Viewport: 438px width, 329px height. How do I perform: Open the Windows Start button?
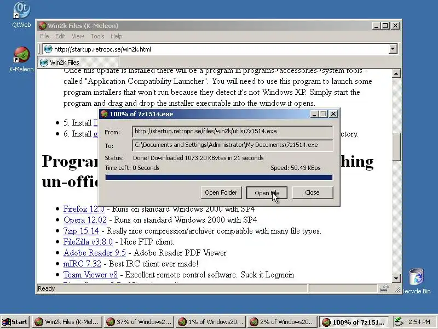(x=16, y=322)
